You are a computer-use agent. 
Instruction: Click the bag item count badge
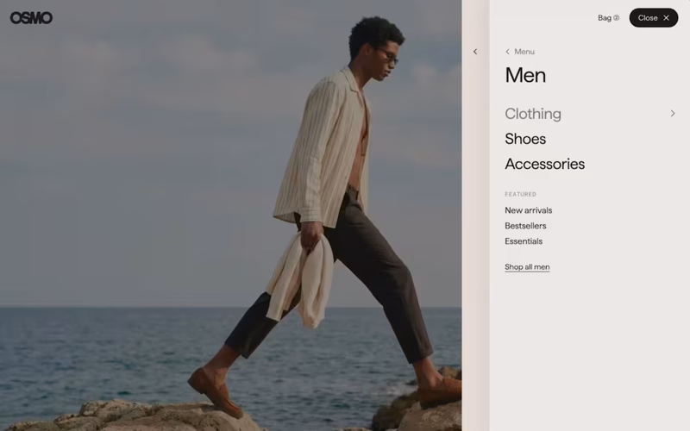617,18
